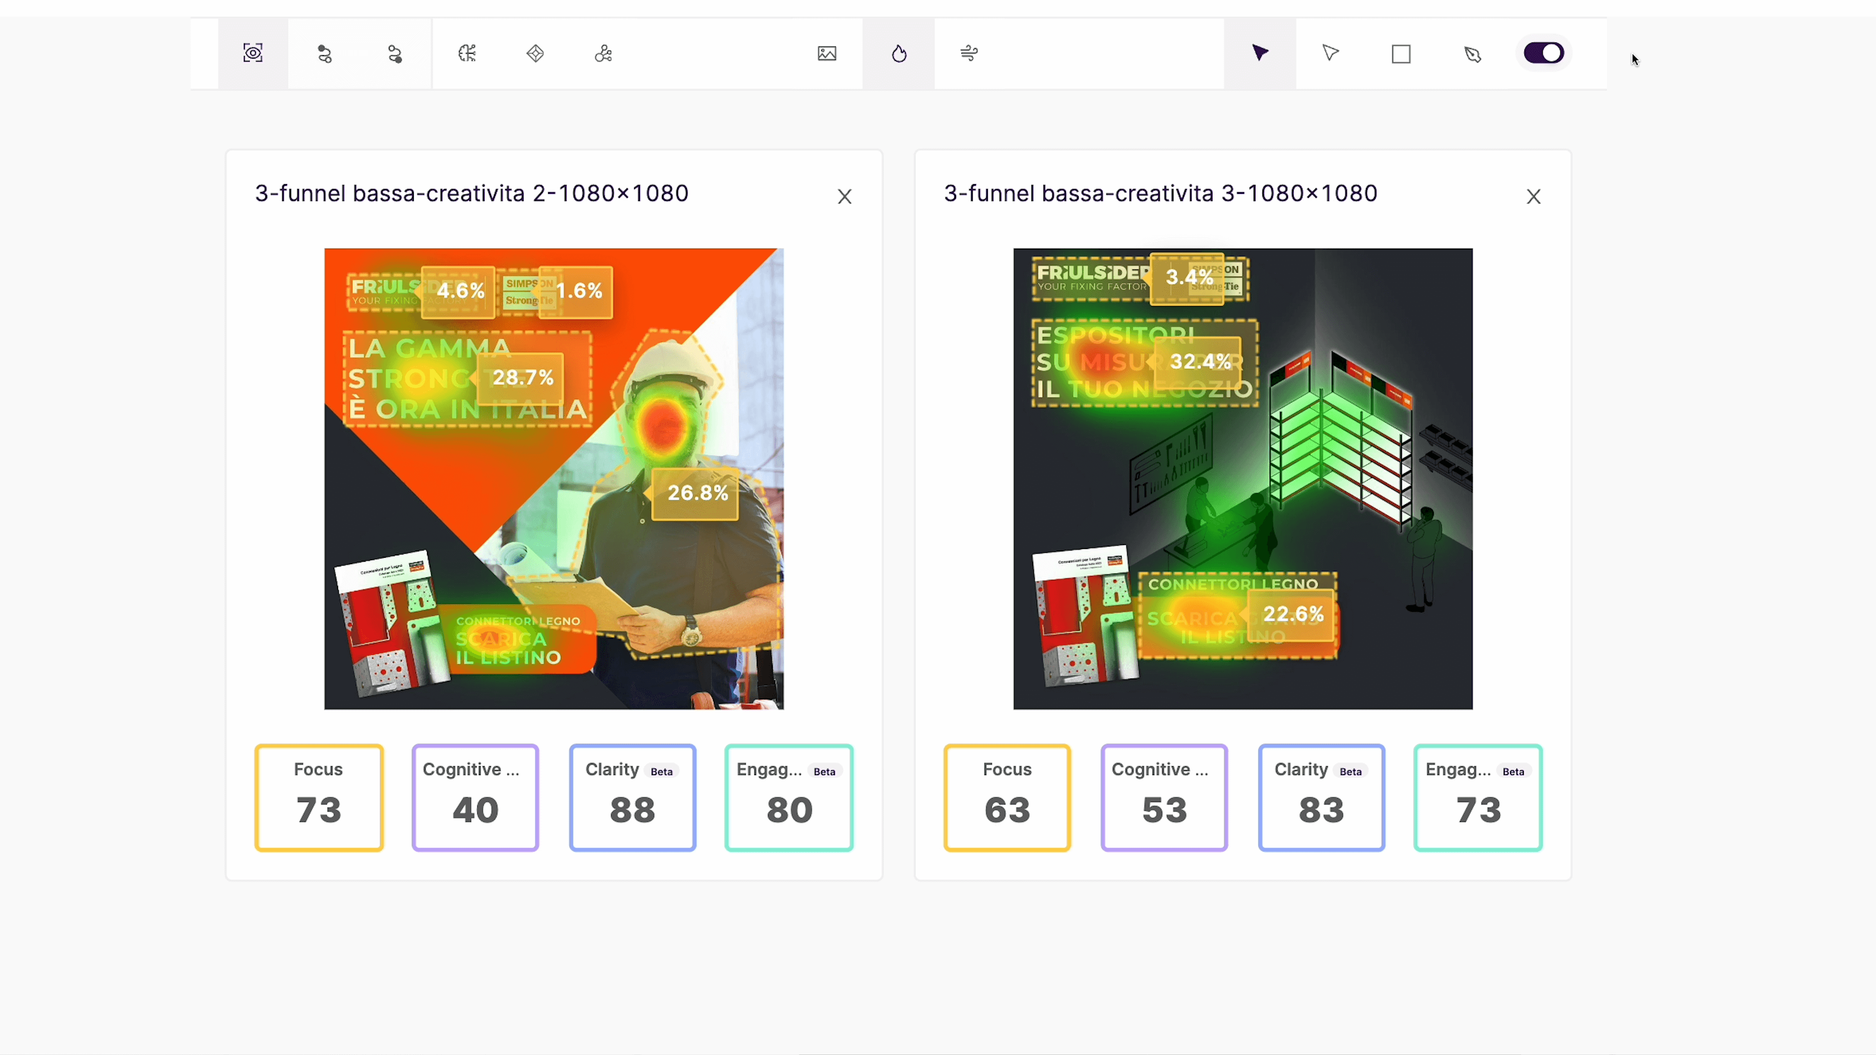Open the brain cognitive analysis icon
The height and width of the screenshot is (1055, 1876).
[467, 53]
